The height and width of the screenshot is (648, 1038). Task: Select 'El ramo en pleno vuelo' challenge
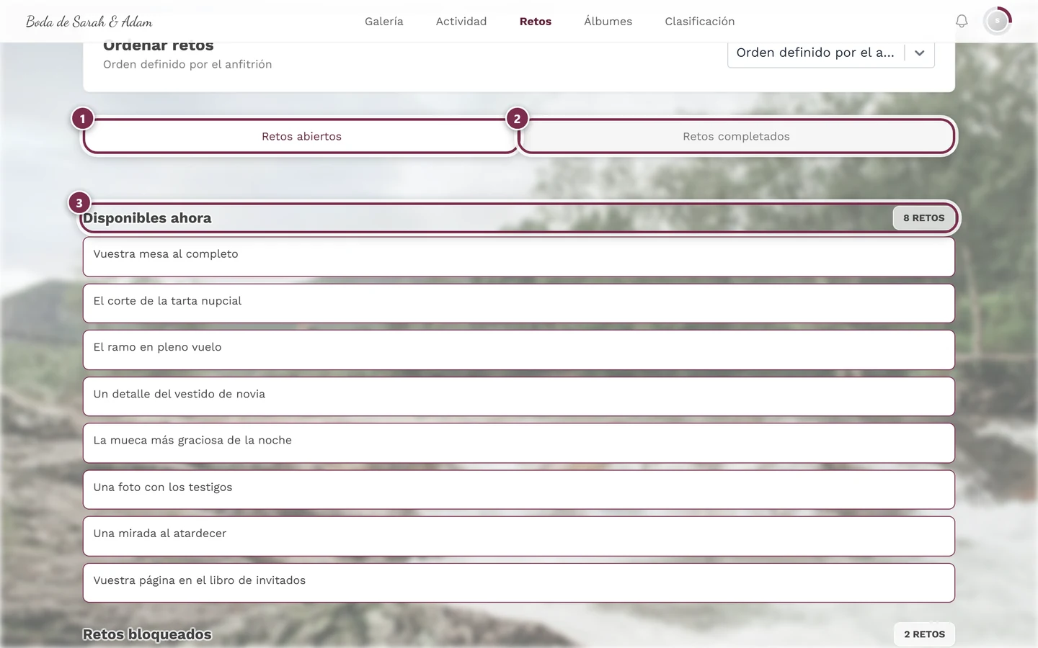(519, 350)
